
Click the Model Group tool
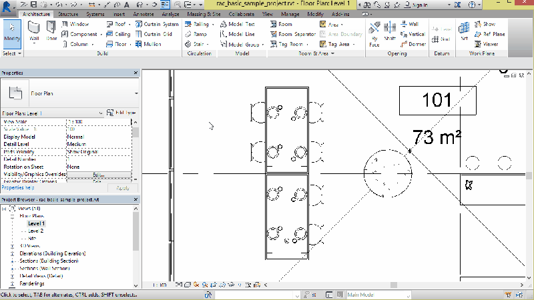[x=240, y=44]
